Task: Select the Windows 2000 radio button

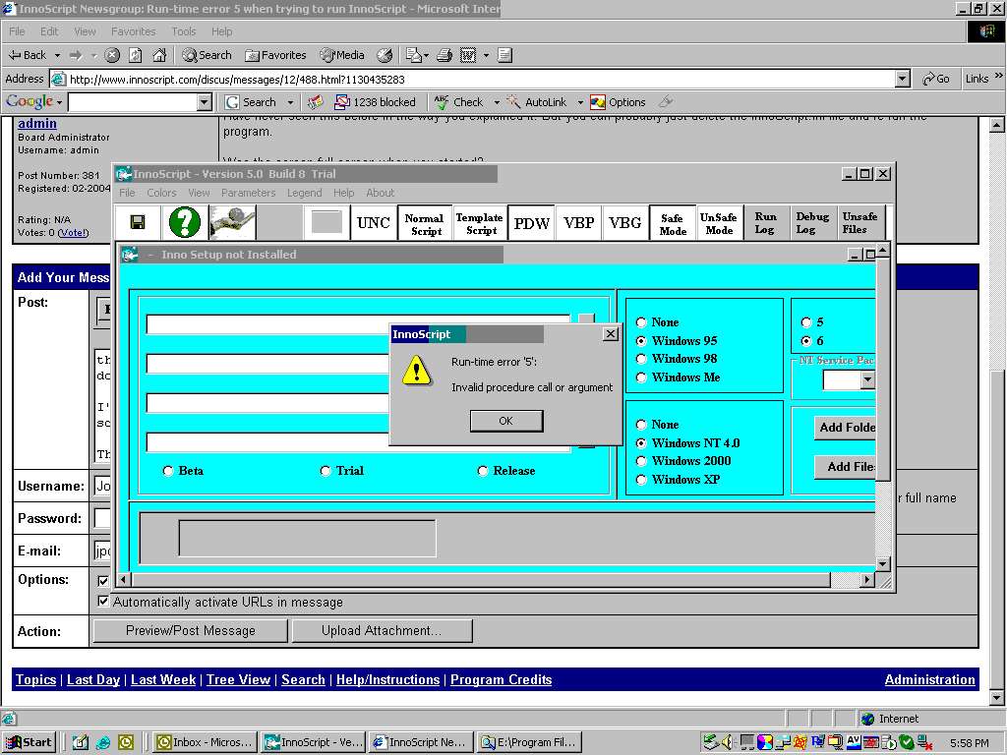Action: click(x=641, y=461)
